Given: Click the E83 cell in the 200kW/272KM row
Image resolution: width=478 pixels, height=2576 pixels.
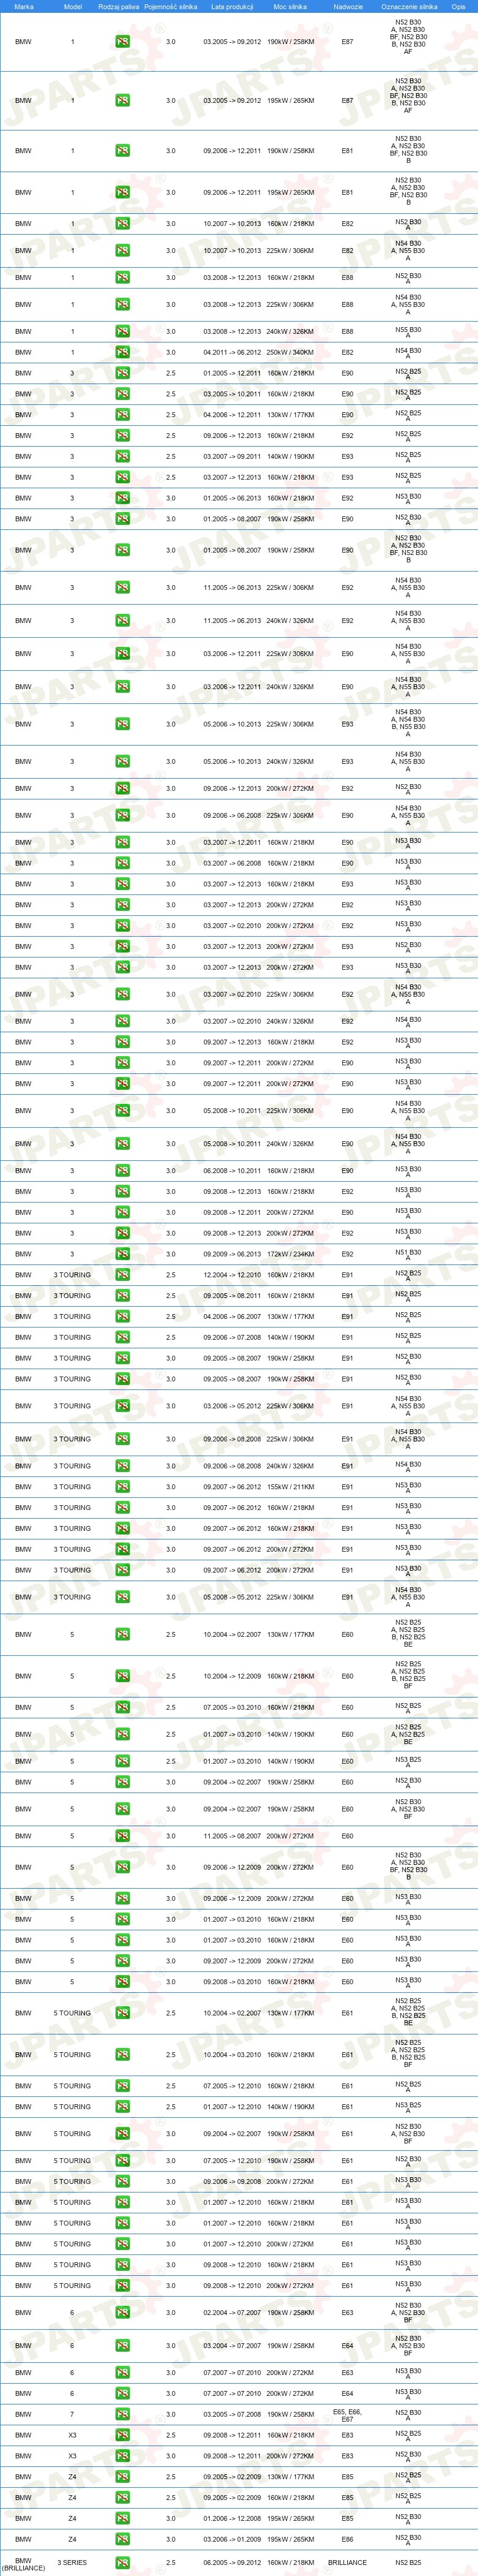Looking at the screenshot, I should [x=347, y=2456].
